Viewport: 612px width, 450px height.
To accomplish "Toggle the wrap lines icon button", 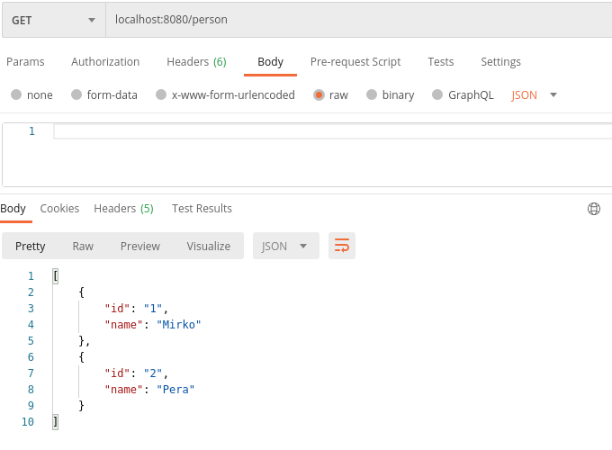I will point(342,246).
